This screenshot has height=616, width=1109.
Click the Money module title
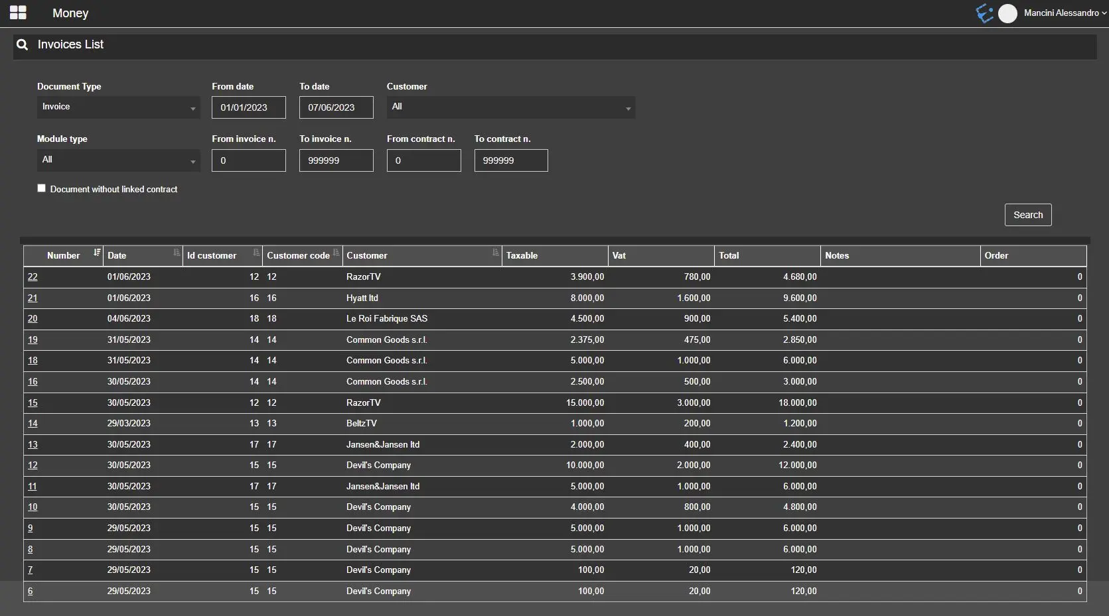(70, 13)
